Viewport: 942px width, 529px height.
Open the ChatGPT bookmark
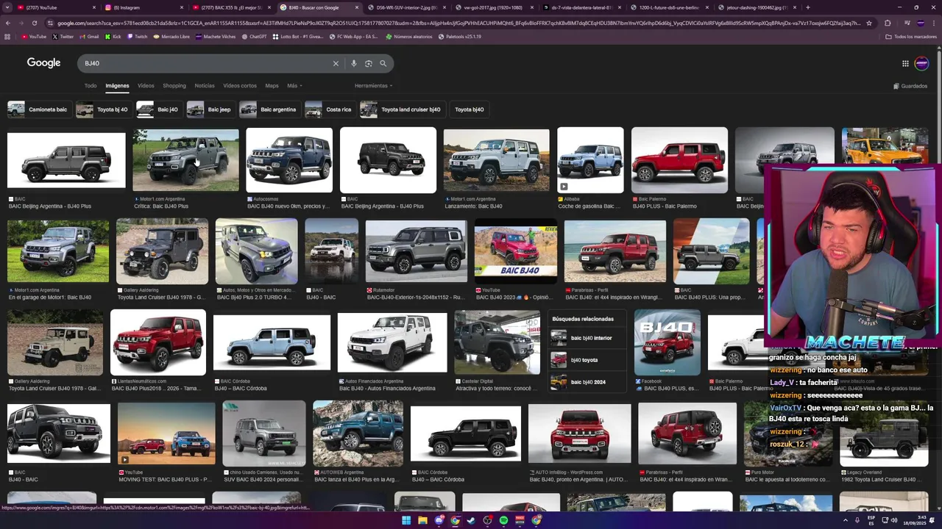[x=255, y=36]
